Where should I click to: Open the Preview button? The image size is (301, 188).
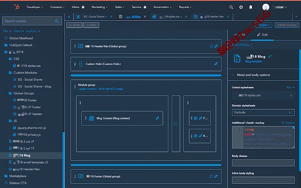(264, 25)
